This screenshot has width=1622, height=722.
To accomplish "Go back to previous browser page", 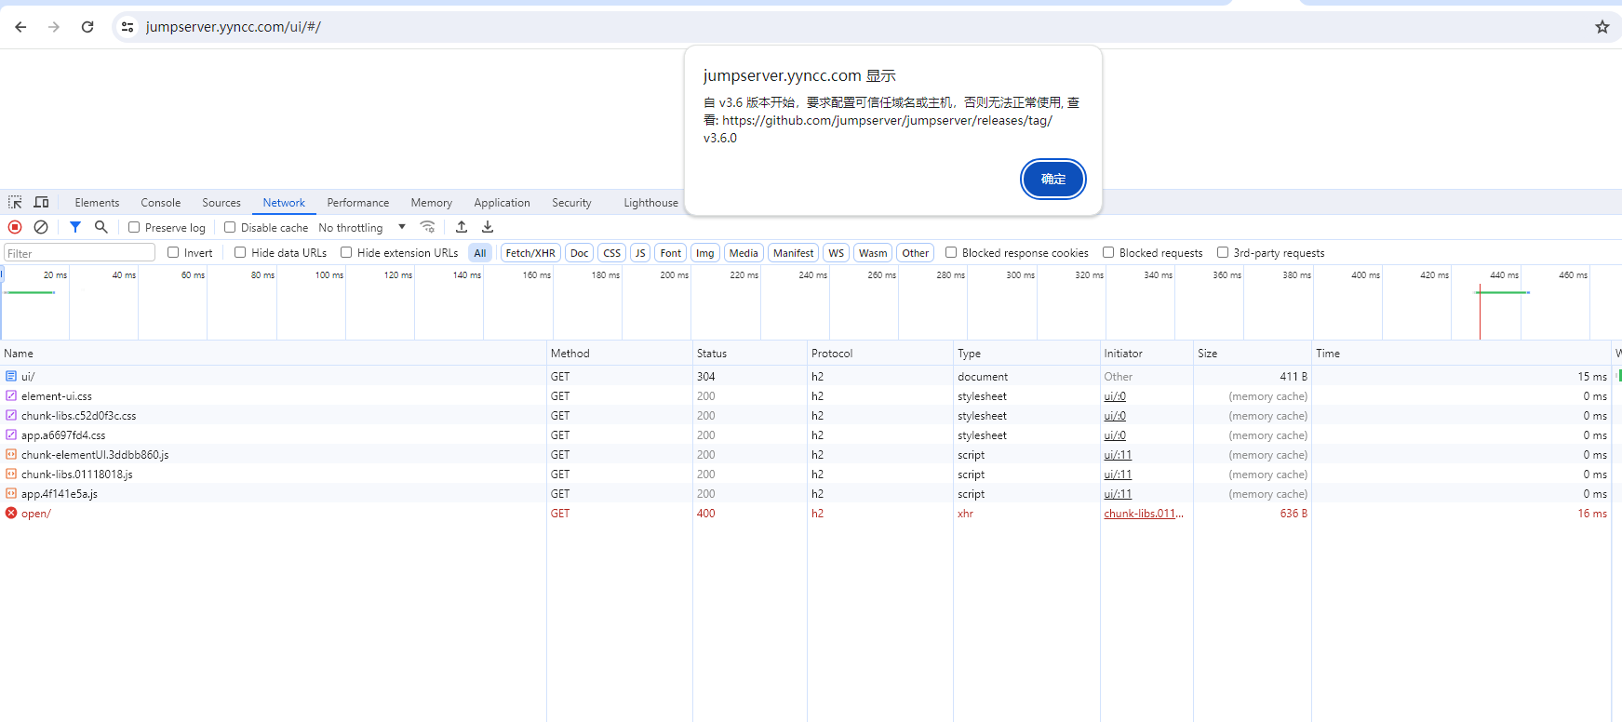I will tap(20, 27).
